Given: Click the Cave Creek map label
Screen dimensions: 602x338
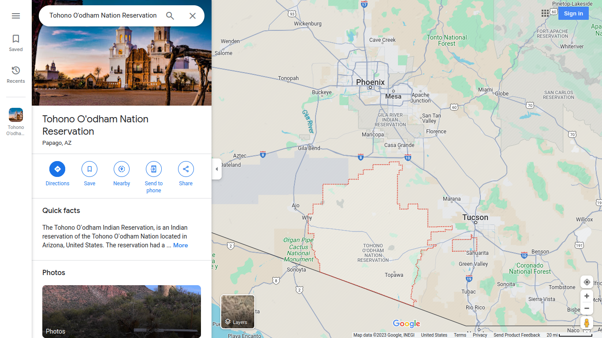Looking at the screenshot, I should pos(383,40).
